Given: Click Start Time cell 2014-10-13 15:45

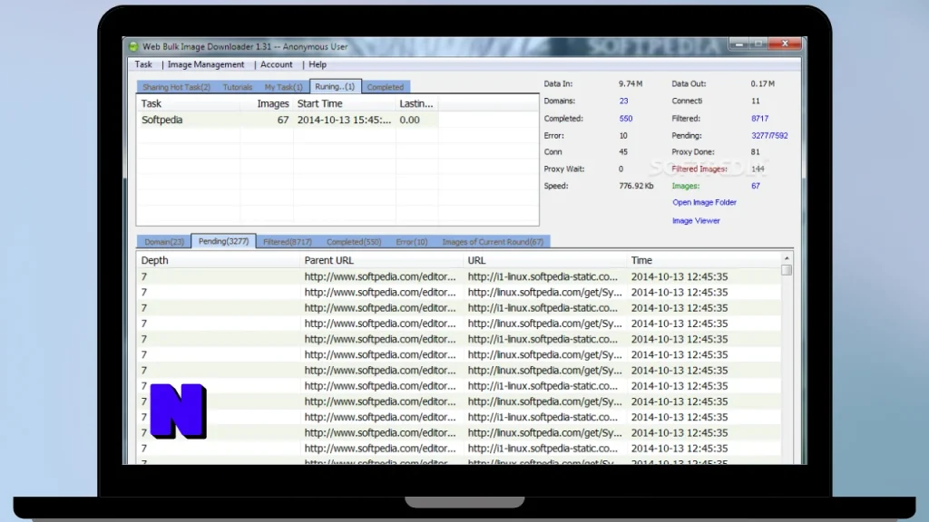Looking at the screenshot, I should (344, 120).
